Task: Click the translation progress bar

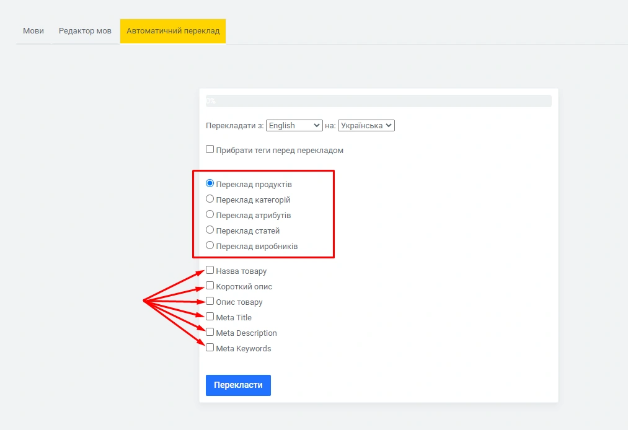Action: pos(378,101)
